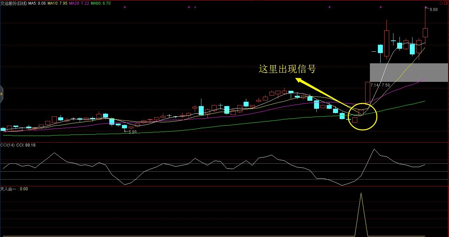
Task: Click the split-window layout icon
Action: [446, 3]
